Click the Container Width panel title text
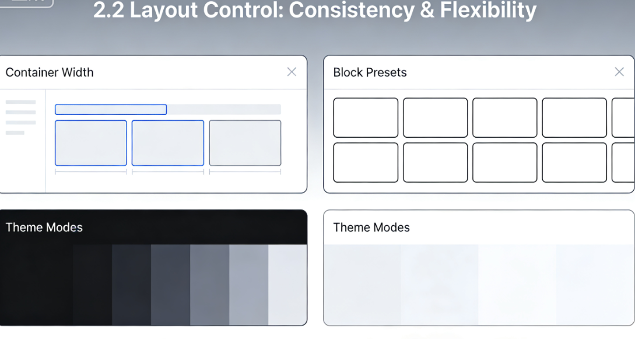This screenshot has width=635, height=339. (50, 72)
